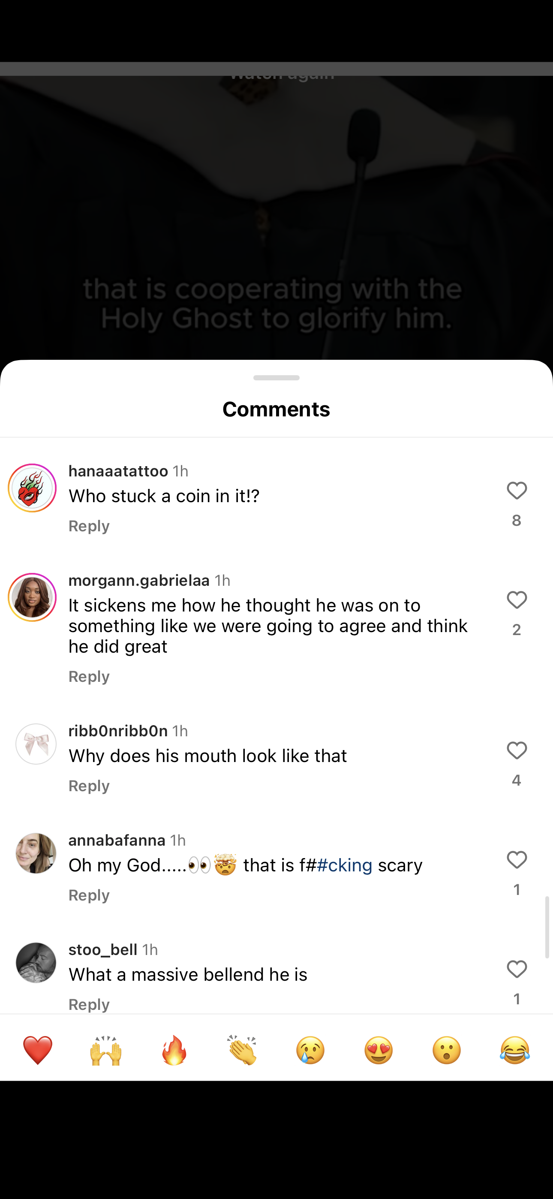The width and height of the screenshot is (553, 1199).
Task: Tap the red heart emoji reaction
Action: pyautogui.click(x=38, y=1050)
